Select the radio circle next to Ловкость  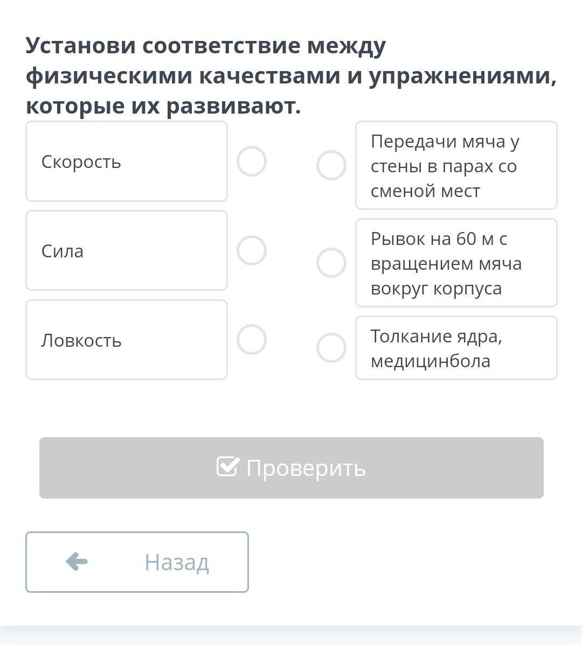coord(252,340)
